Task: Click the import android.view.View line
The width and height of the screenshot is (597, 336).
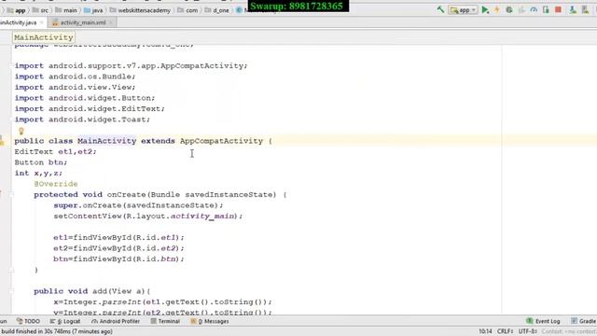Action: point(75,87)
